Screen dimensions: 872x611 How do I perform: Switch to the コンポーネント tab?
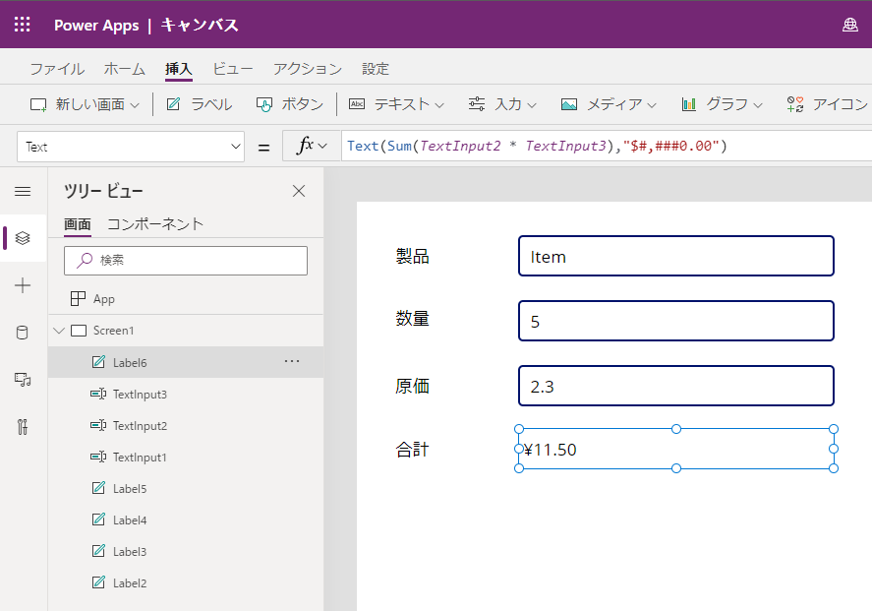[x=155, y=224]
